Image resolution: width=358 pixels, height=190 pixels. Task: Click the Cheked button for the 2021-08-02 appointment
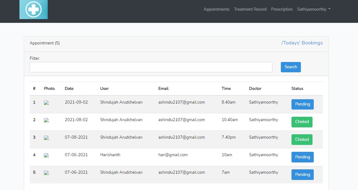tap(302, 122)
